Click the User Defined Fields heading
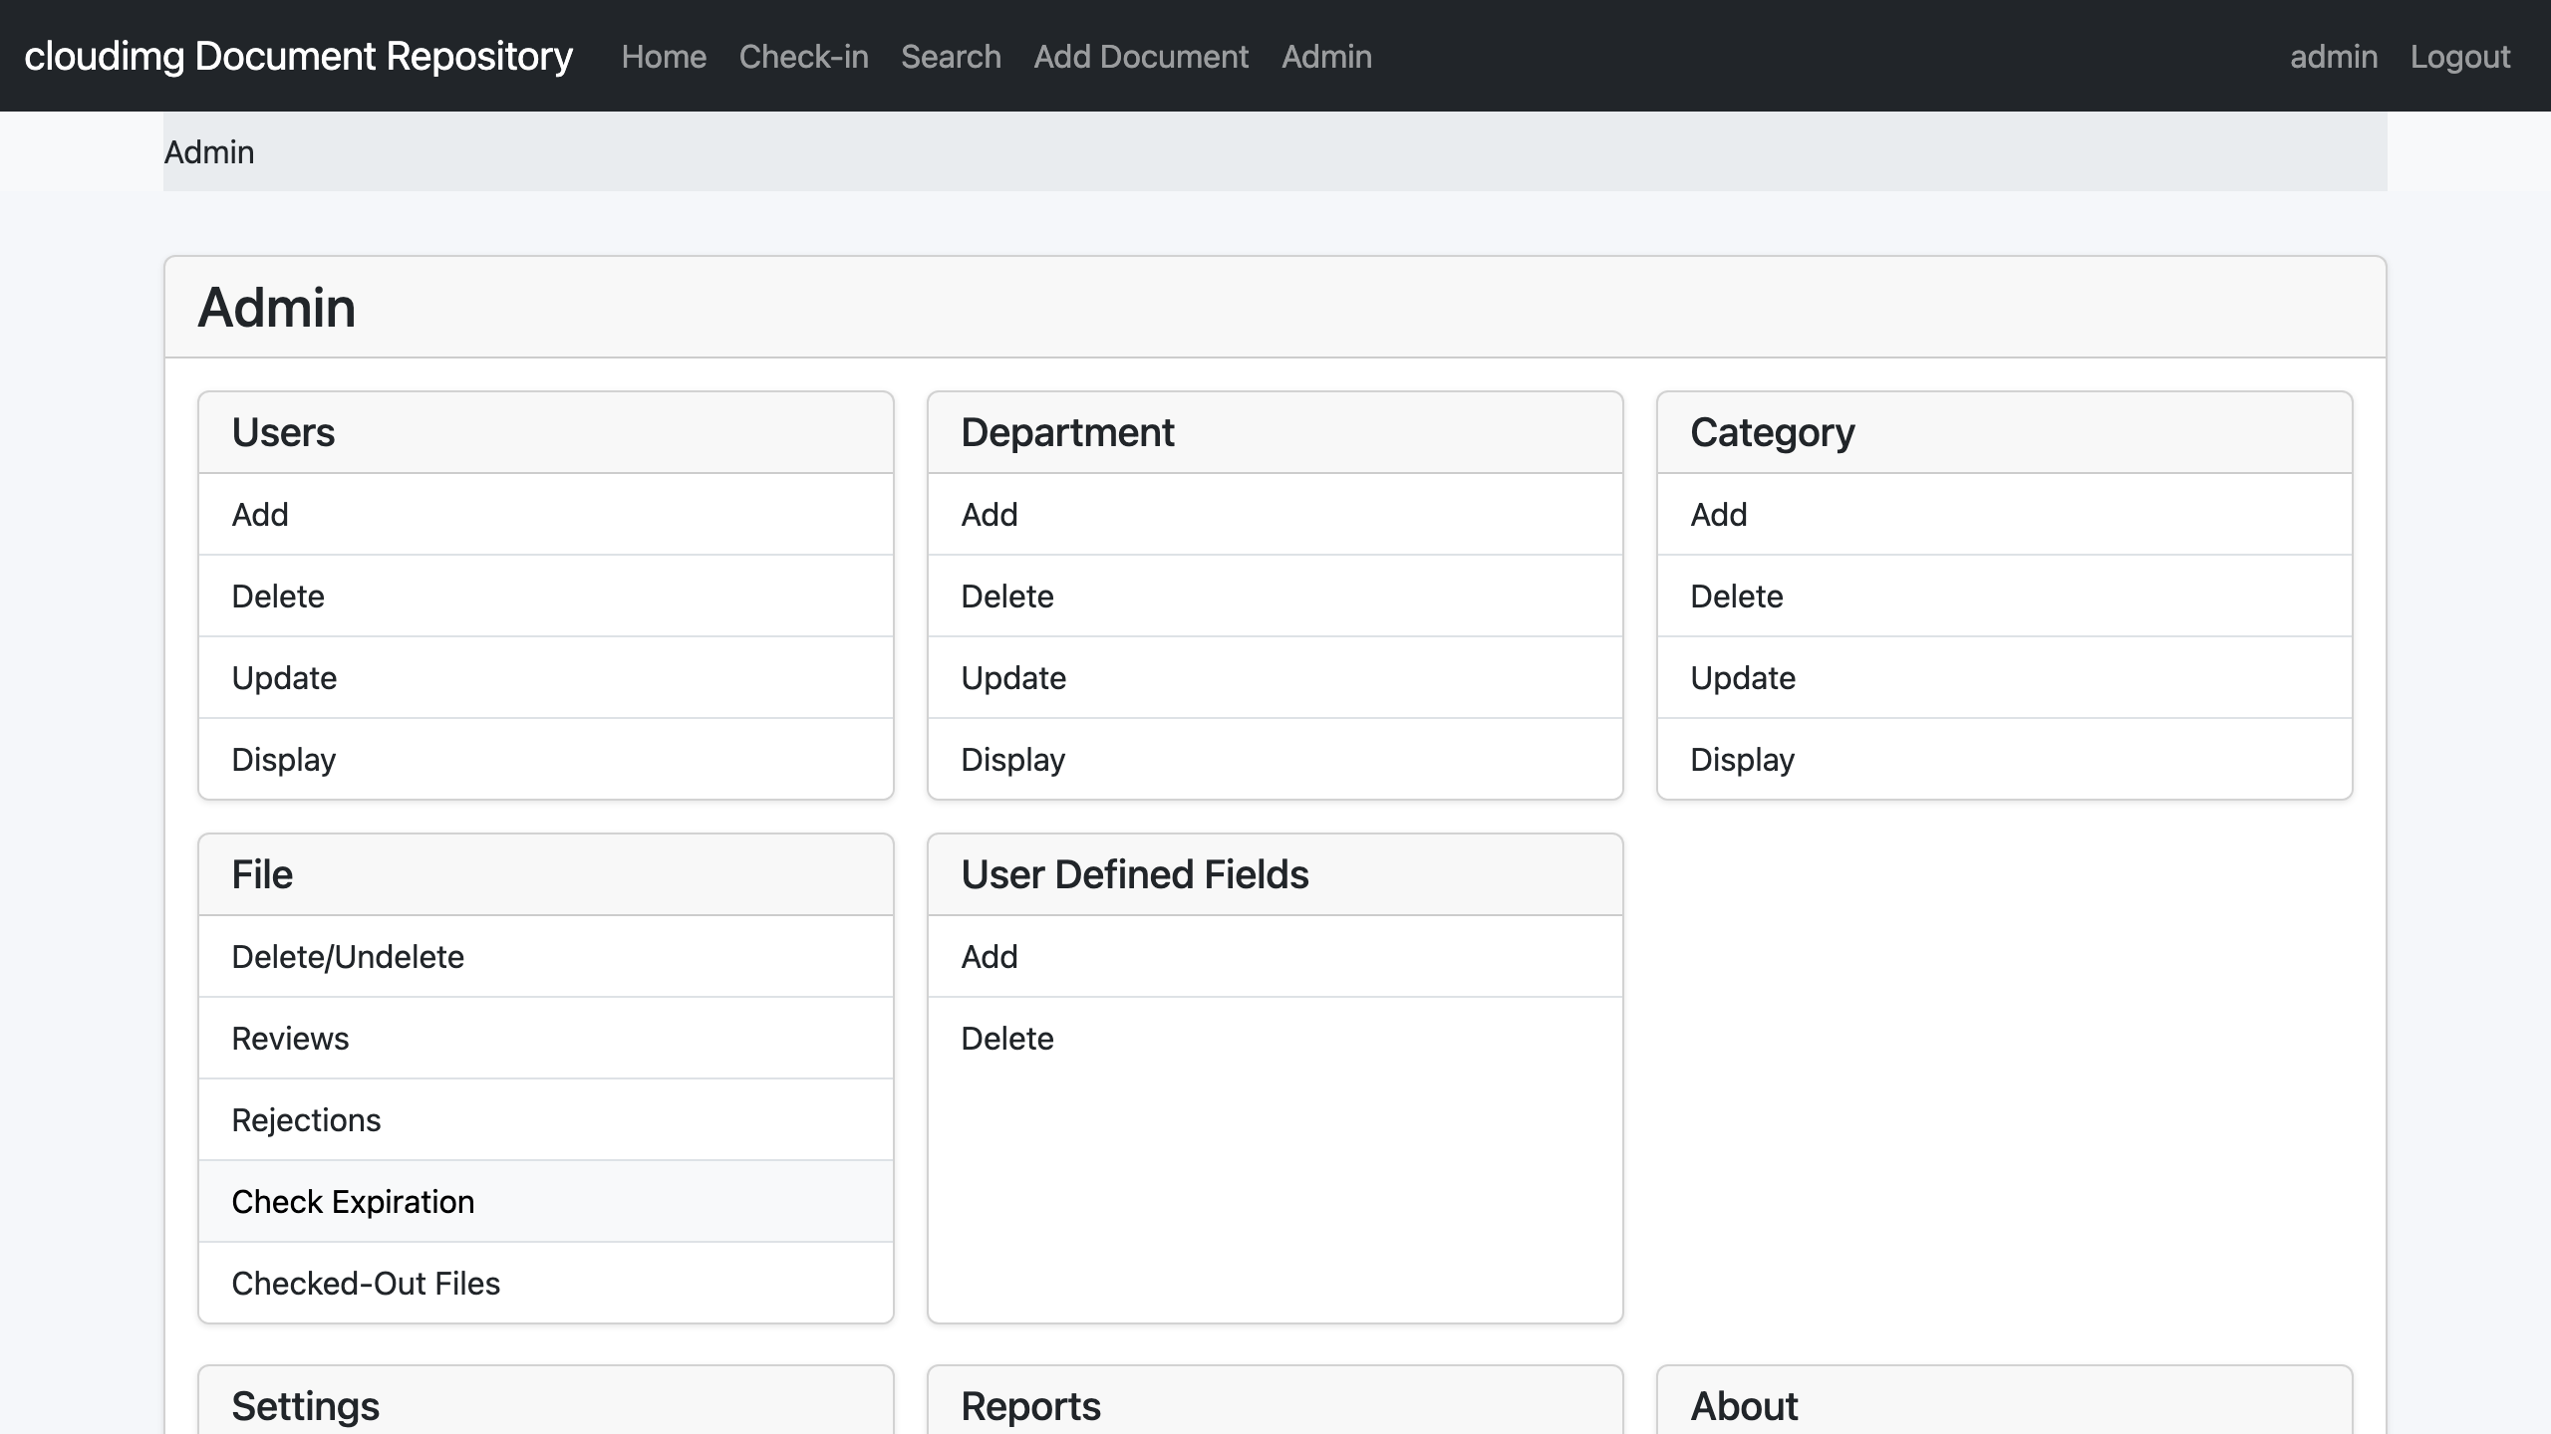Screen dimensions: 2551x1434 1135,874
